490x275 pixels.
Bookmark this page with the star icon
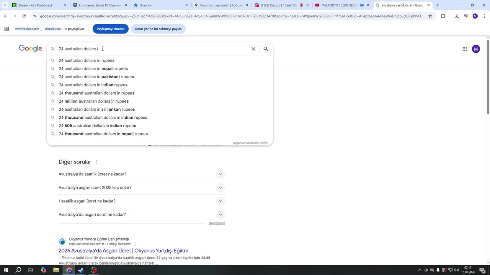[430, 16]
